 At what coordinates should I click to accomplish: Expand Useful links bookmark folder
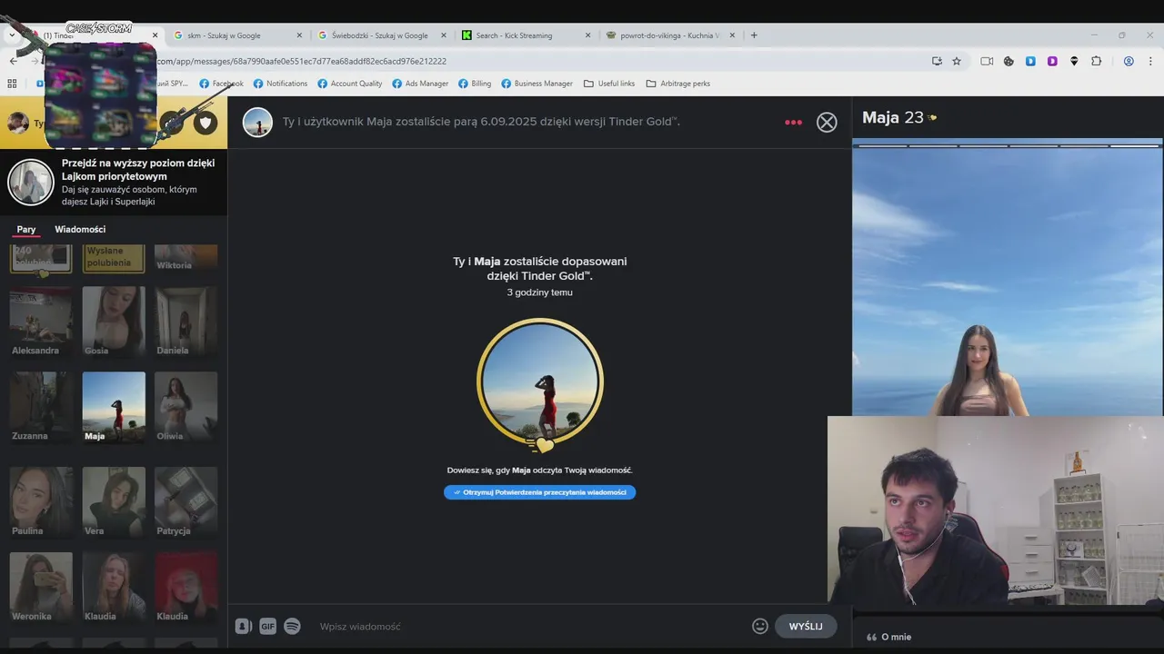pyautogui.click(x=609, y=84)
